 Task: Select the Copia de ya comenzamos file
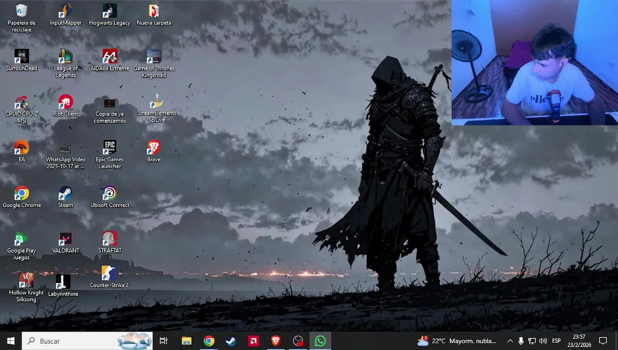110,109
